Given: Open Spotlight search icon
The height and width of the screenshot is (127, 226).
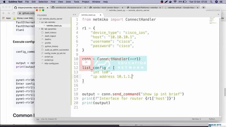Looking at the screenshot, I should (x=211, y=2).
